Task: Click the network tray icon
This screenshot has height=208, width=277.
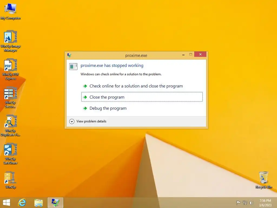Action: 245,203
